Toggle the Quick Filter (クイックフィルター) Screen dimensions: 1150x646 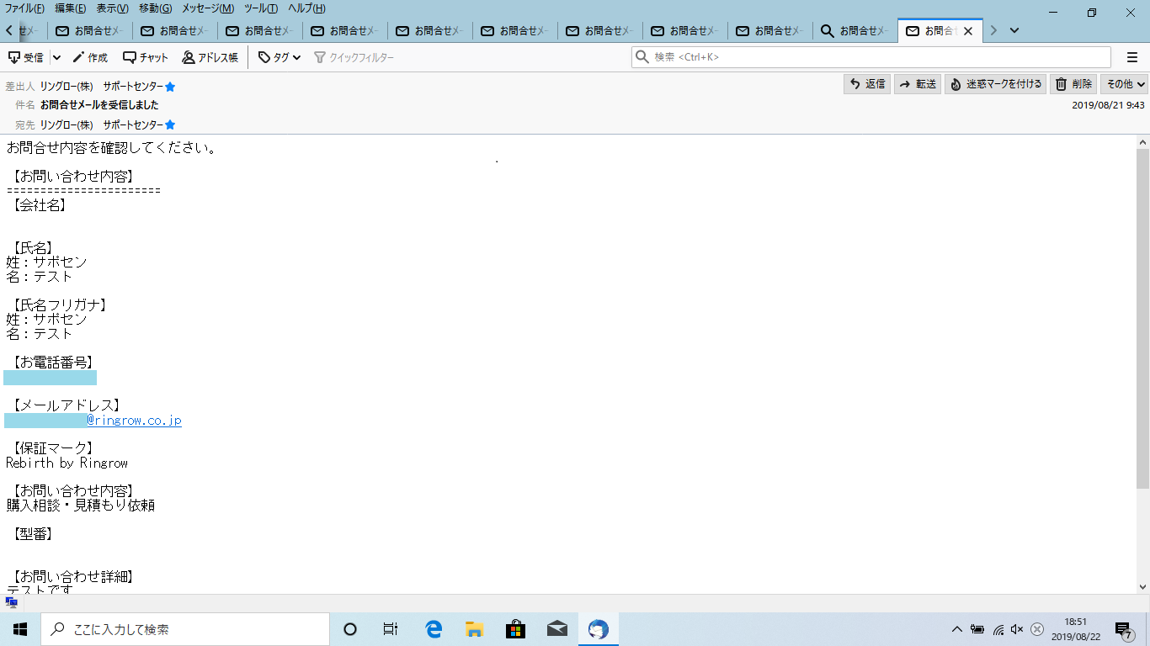[354, 58]
